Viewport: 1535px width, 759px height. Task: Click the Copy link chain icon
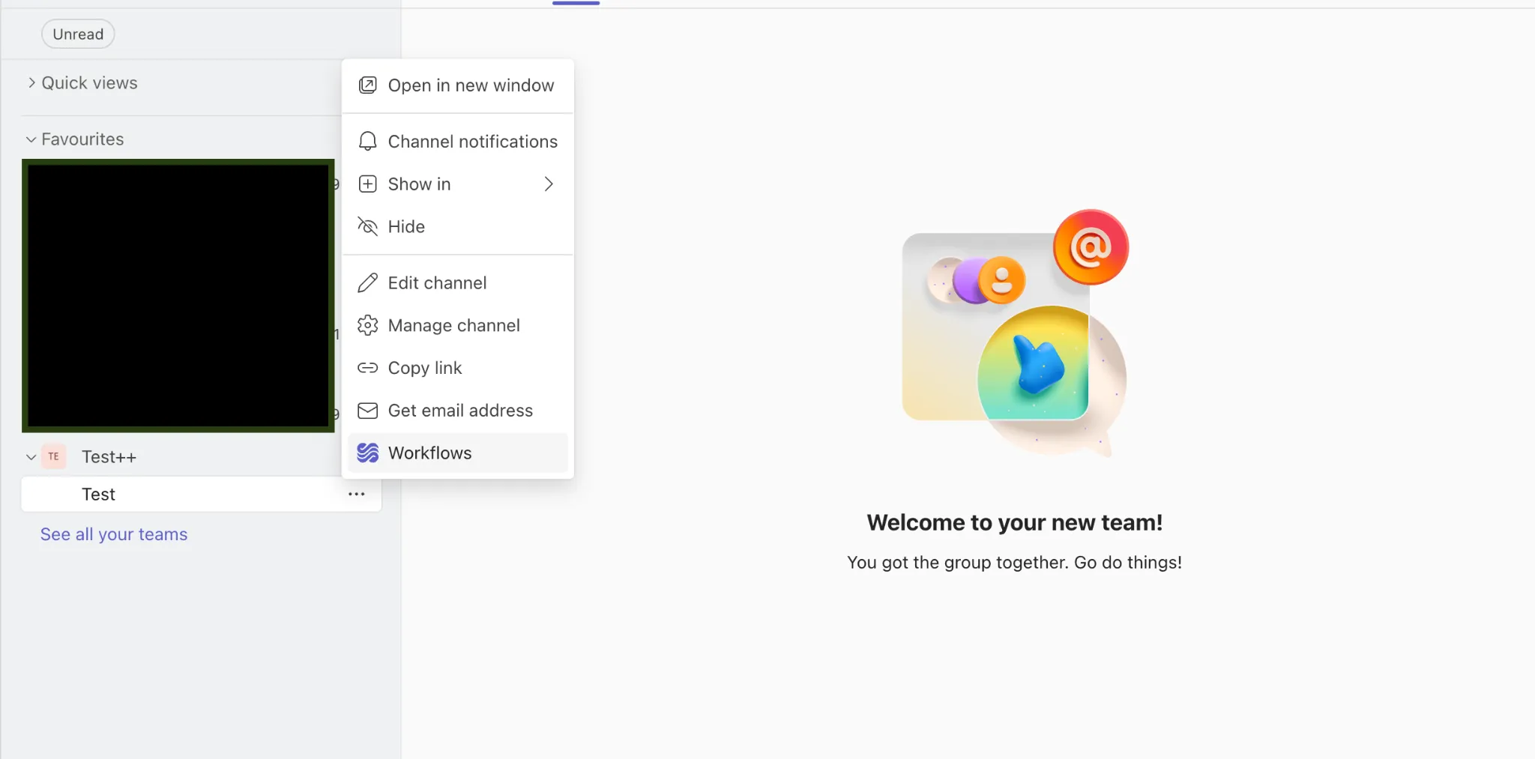click(x=367, y=368)
